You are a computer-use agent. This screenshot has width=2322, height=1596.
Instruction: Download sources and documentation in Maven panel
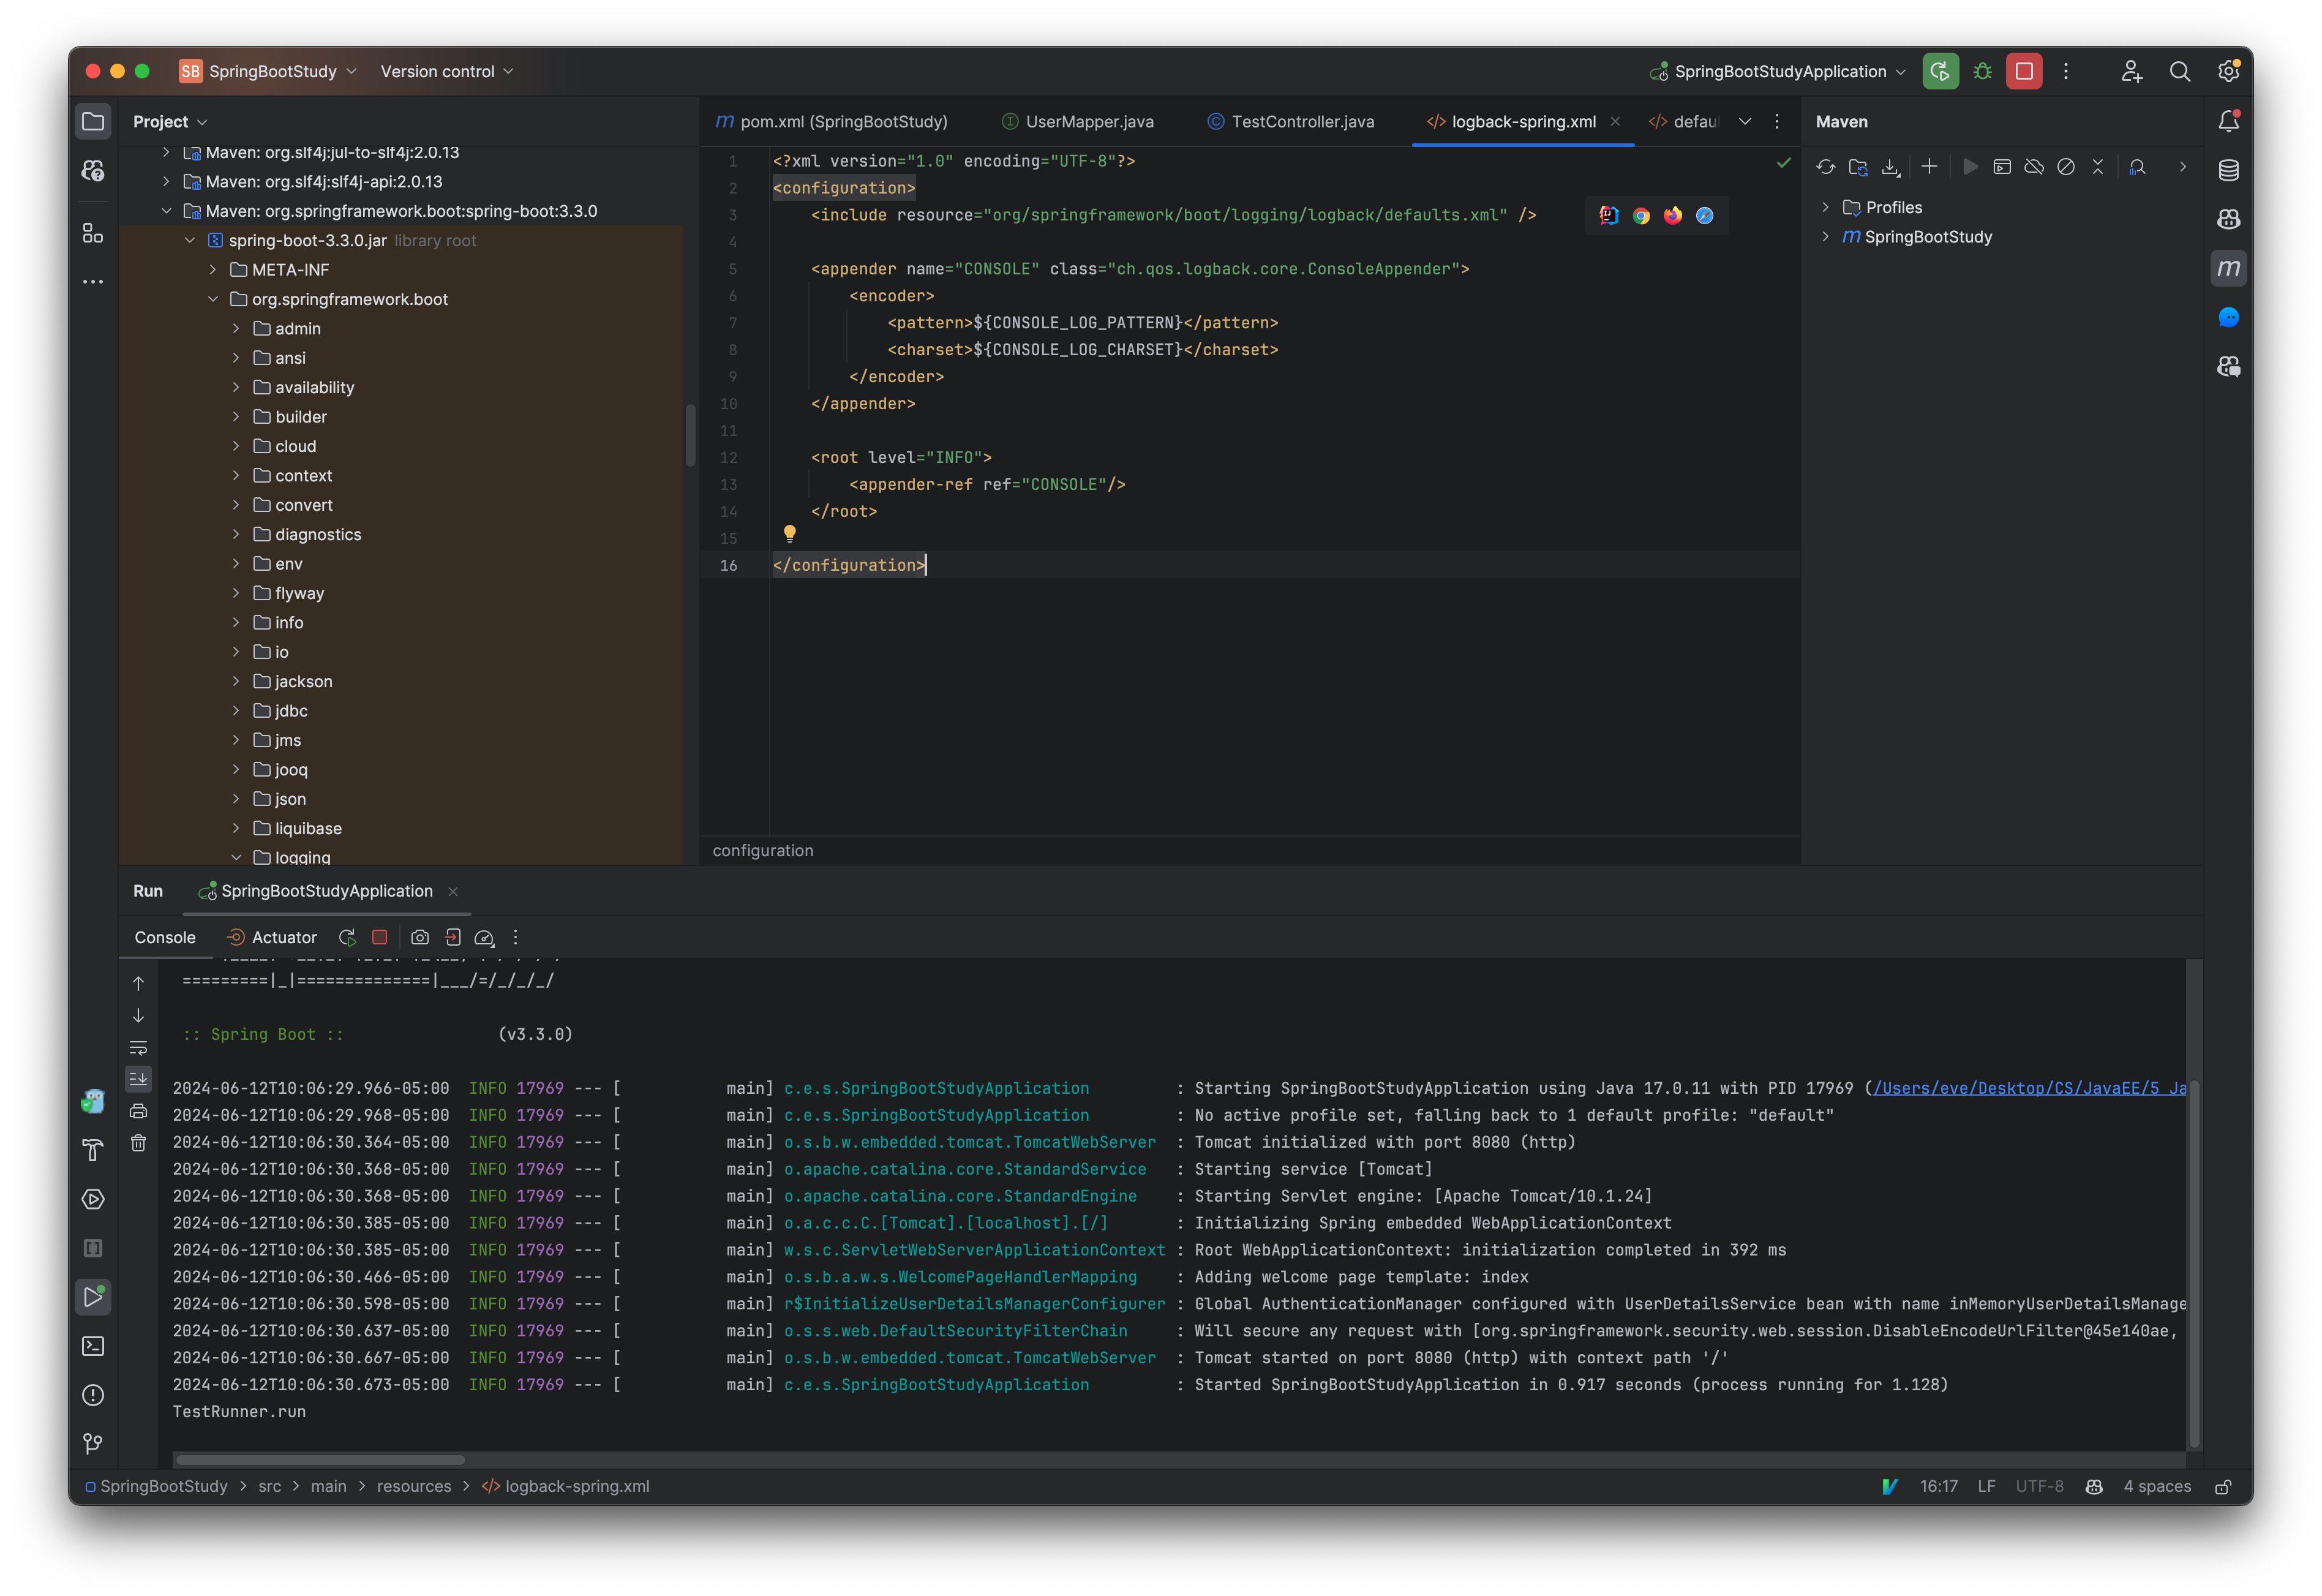click(1890, 167)
